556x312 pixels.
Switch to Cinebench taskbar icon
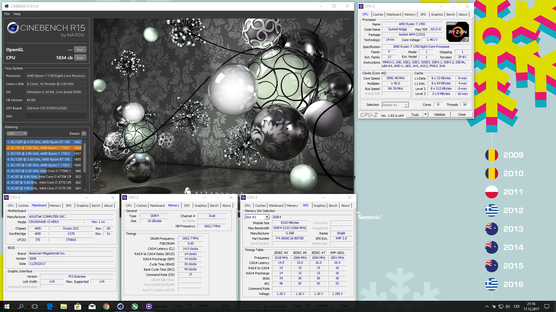pos(121,306)
